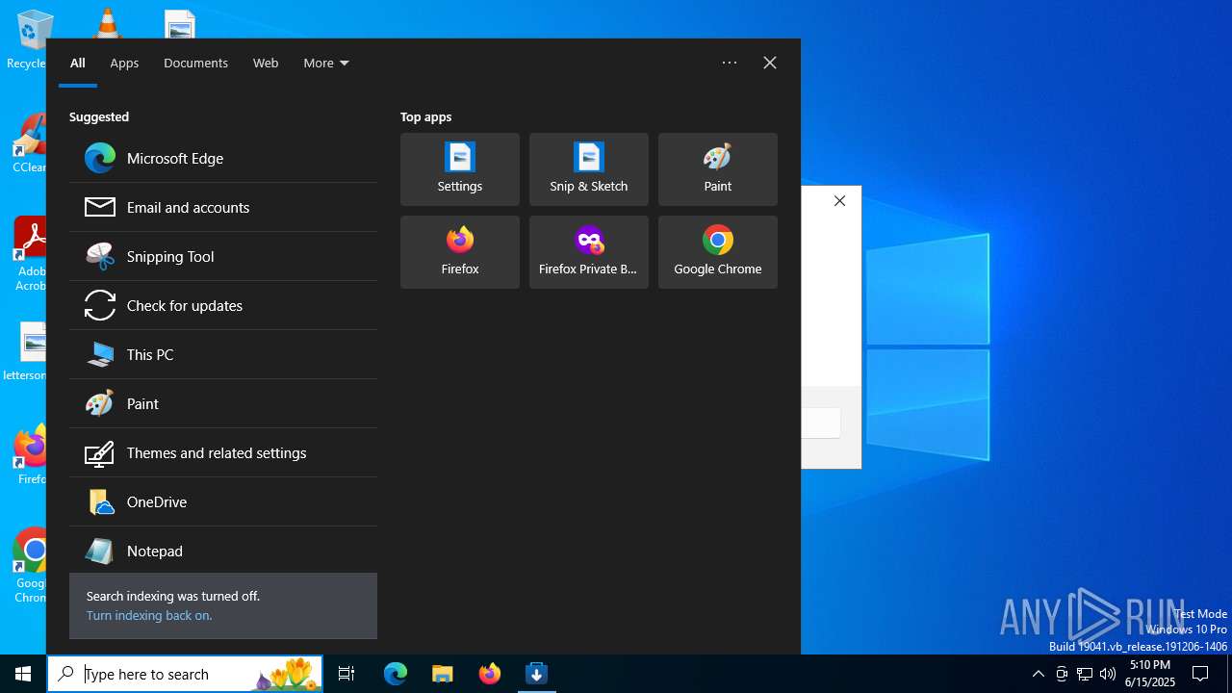Open the installer app on taskbar
The height and width of the screenshot is (693, 1232).
point(537,674)
